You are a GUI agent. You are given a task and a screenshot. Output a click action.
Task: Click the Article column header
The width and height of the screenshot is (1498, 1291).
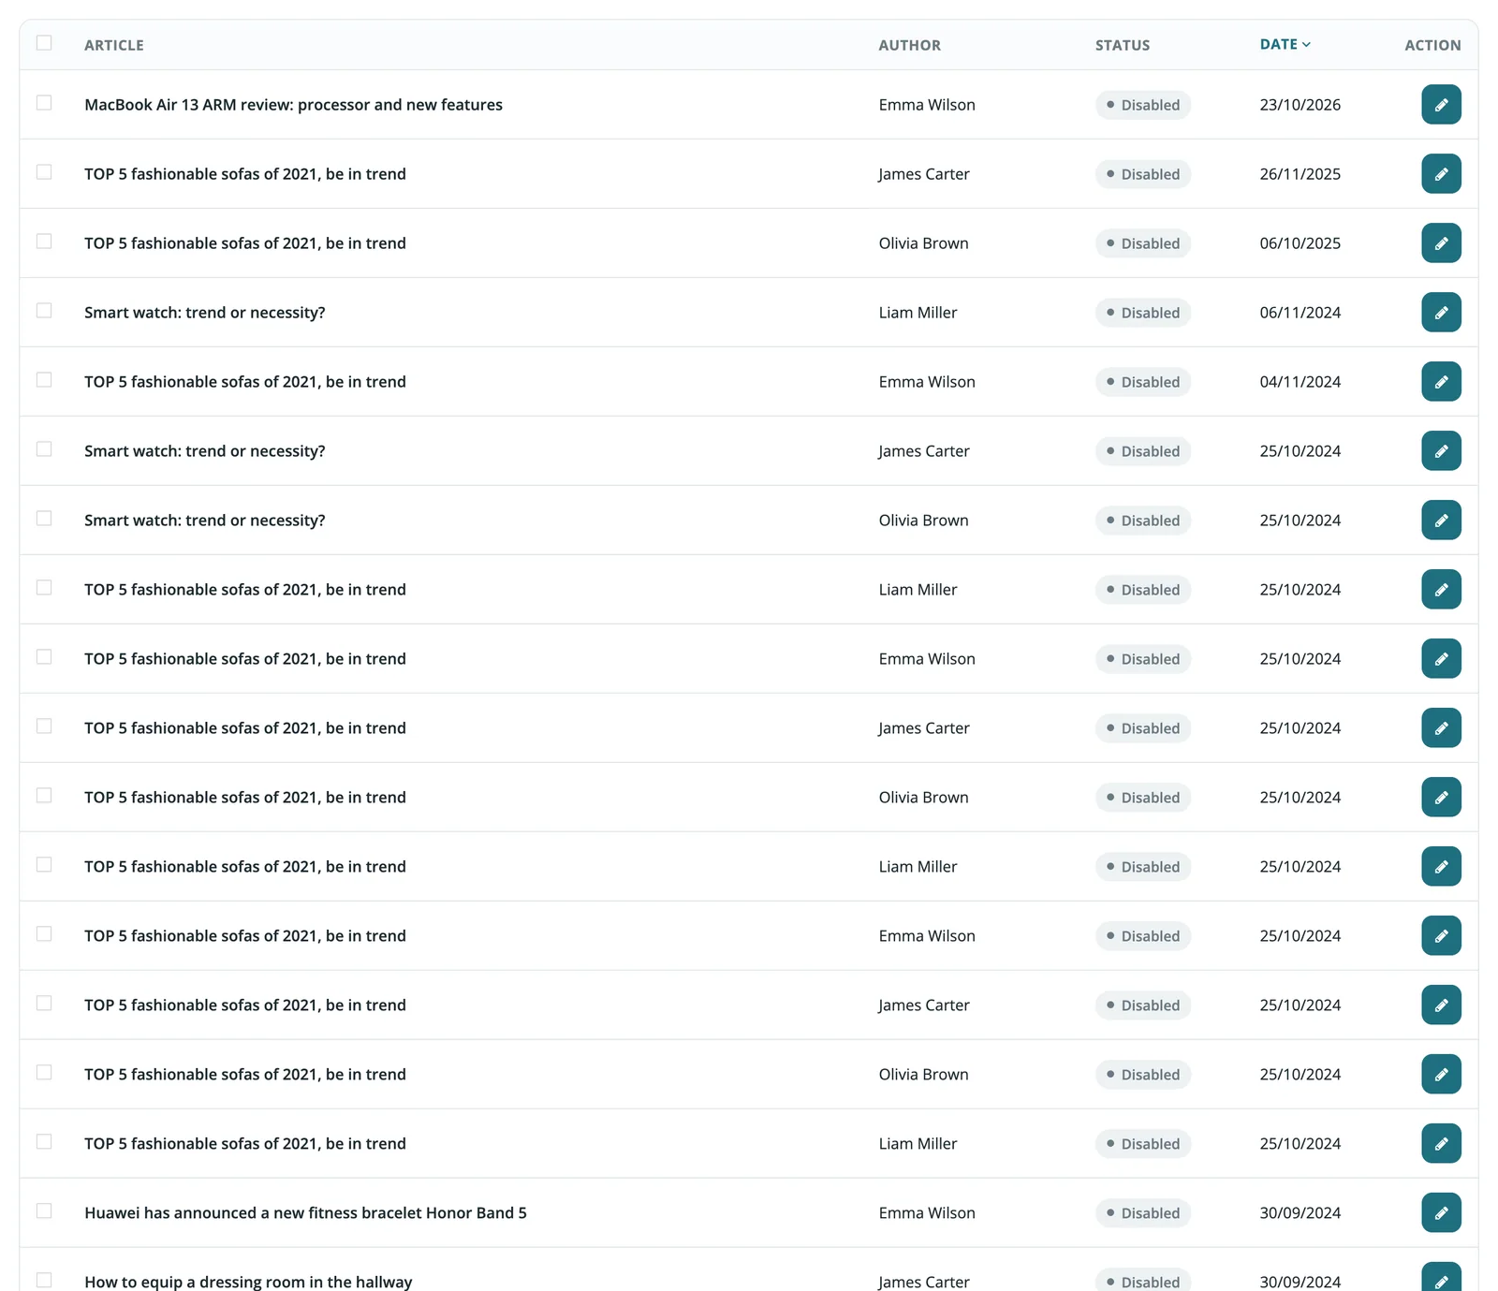pyautogui.click(x=114, y=45)
